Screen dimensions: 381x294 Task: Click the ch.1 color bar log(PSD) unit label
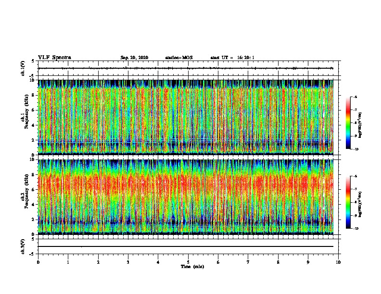click(x=360, y=125)
